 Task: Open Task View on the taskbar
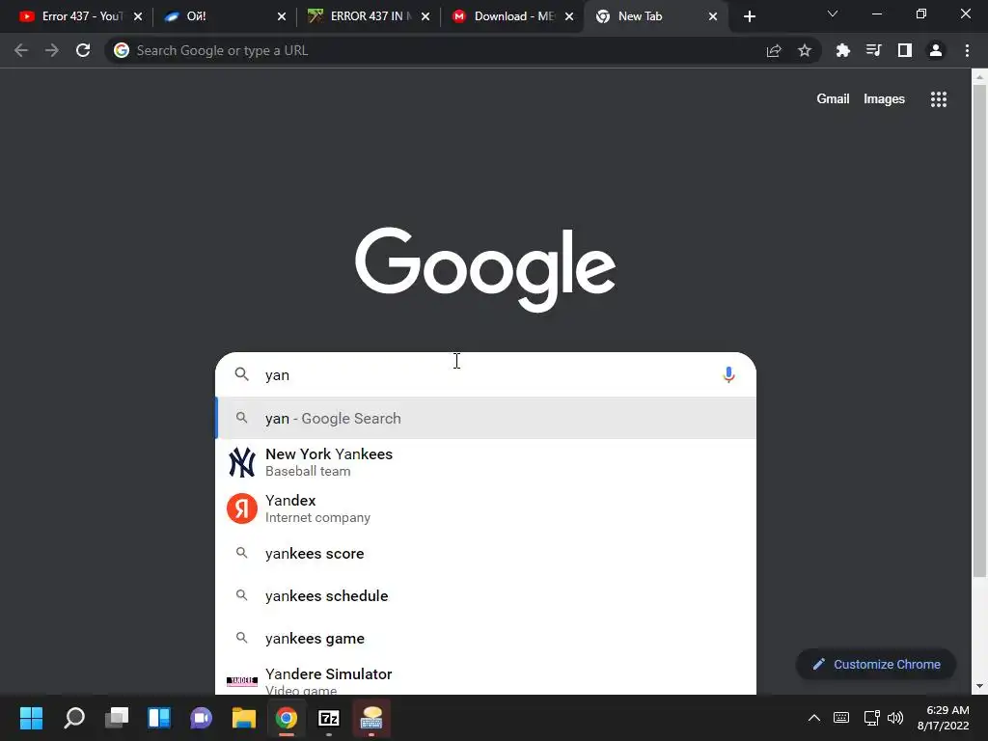click(x=117, y=718)
